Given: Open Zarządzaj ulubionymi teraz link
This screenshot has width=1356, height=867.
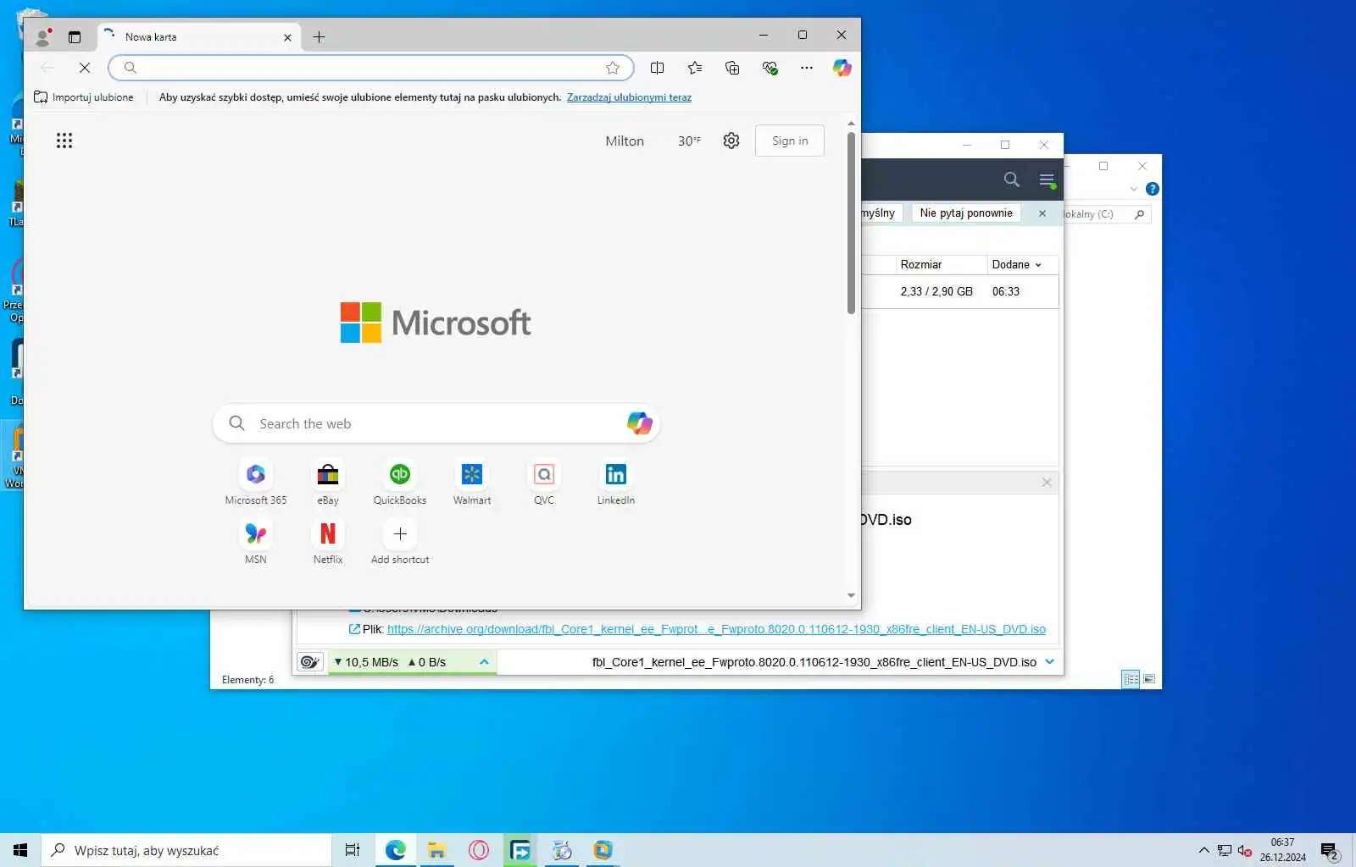Looking at the screenshot, I should 629,97.
